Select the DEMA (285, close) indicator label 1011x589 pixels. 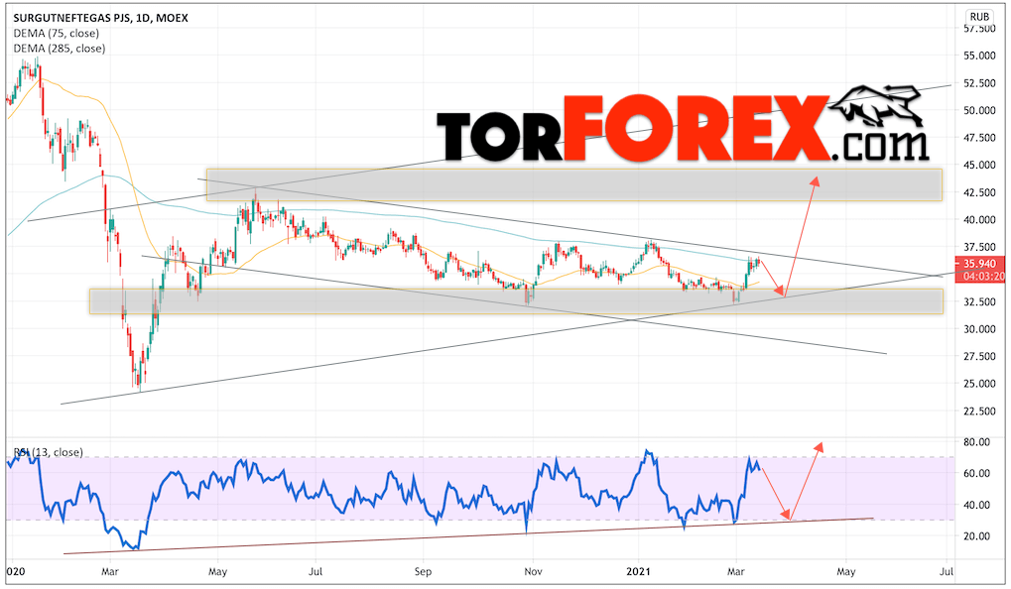[60, 49]
